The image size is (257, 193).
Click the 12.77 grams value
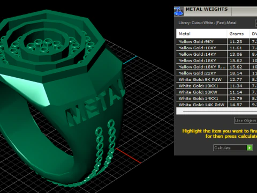(x=236, y=79)
